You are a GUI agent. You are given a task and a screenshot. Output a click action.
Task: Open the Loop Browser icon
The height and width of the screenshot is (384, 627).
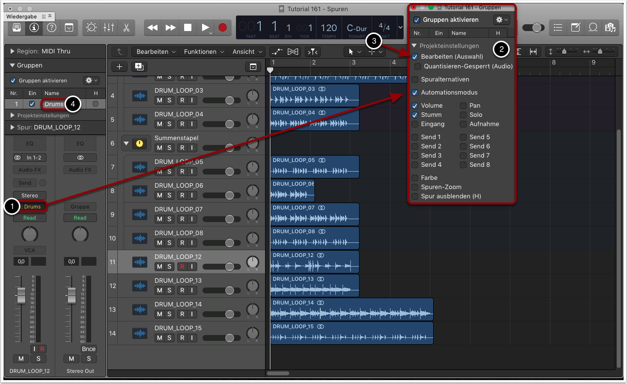592,28
